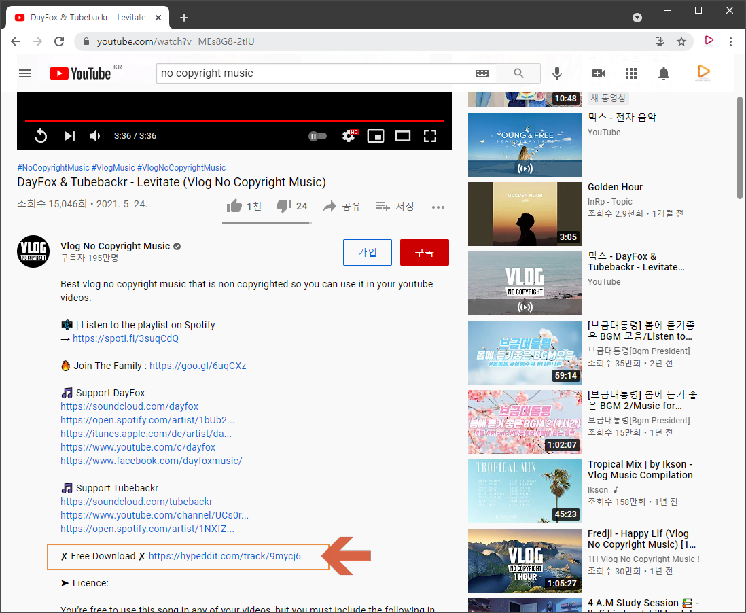Viewport: 746px width, 613px height.
Task: Open the tab search dropdown arrow
Action: click(637, 18)
